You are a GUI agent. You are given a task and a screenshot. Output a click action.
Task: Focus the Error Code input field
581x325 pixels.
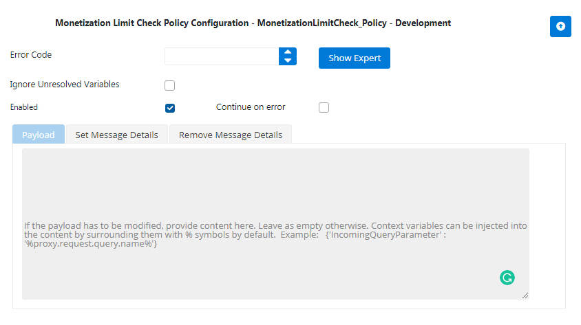point(222,56)
